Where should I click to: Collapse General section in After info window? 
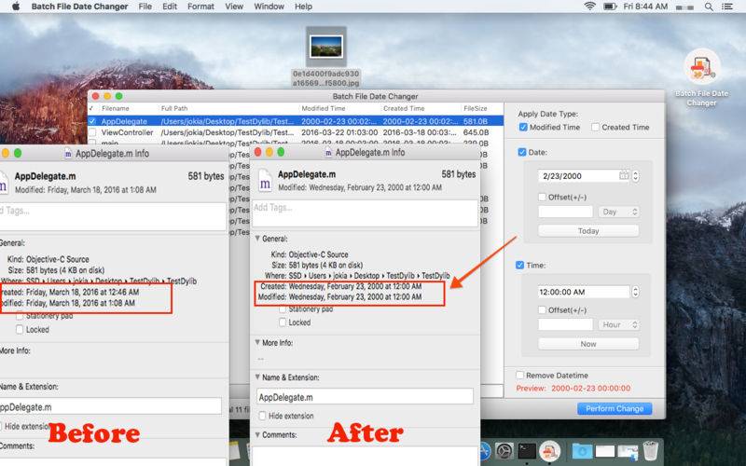(257, 239)
